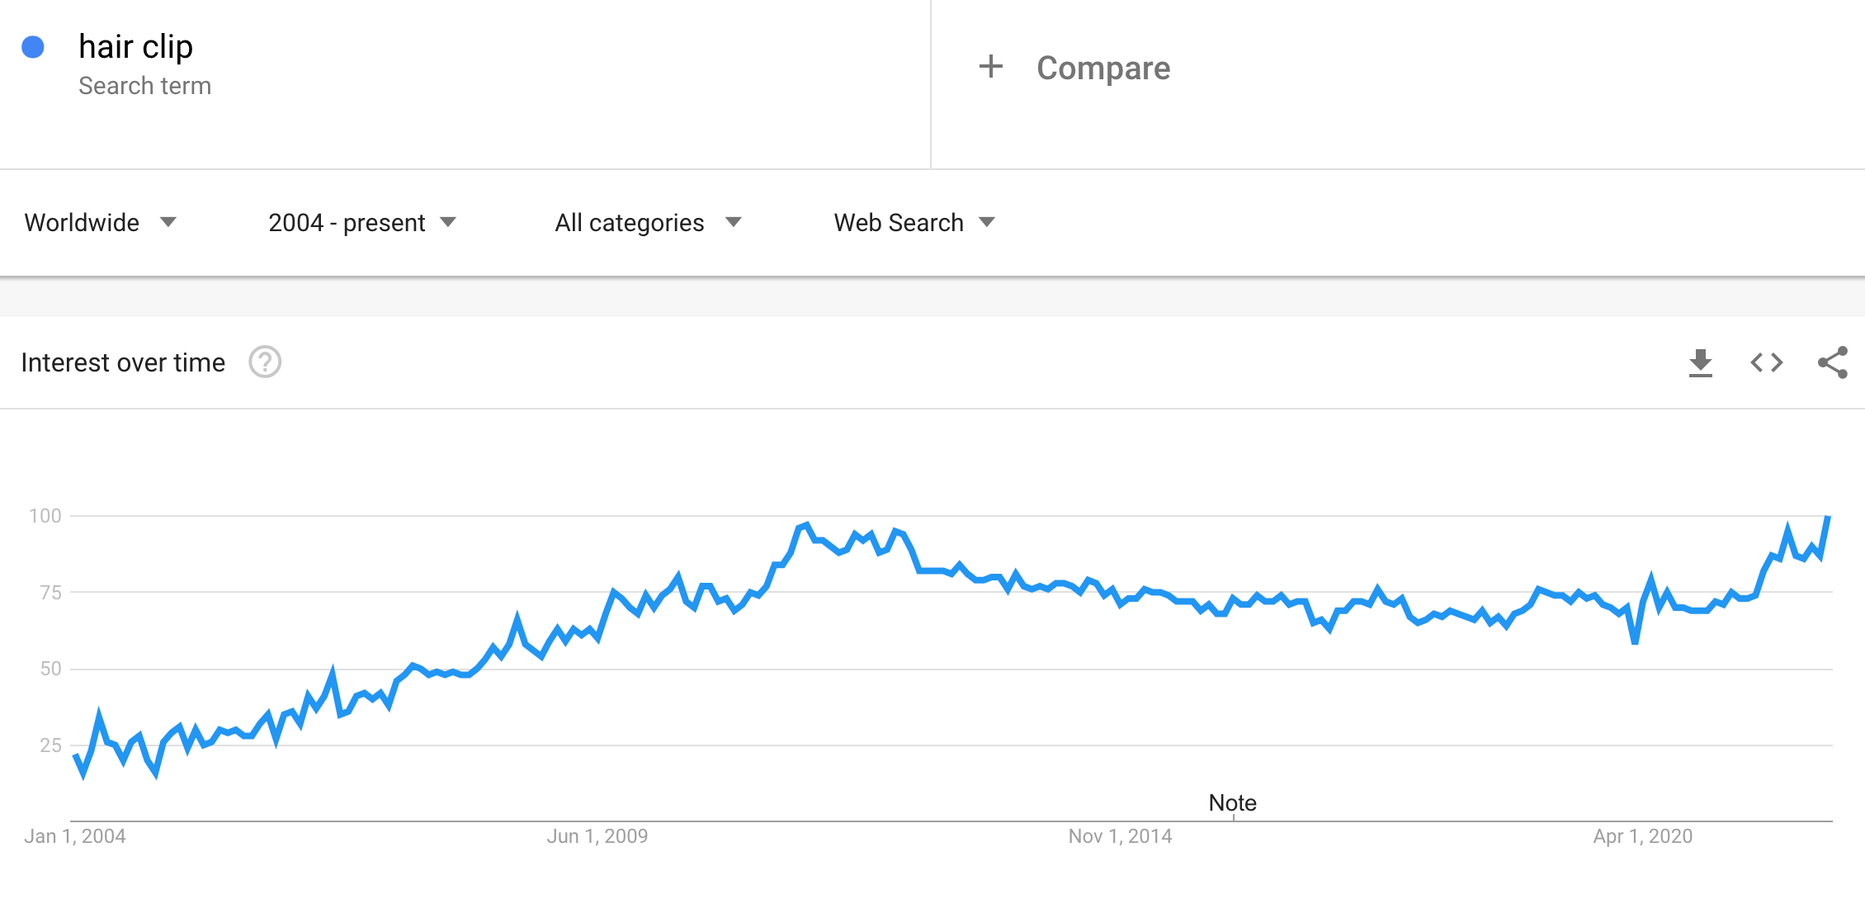
Task: Click the blue hair clip color dot
Action: click(33, 47)
